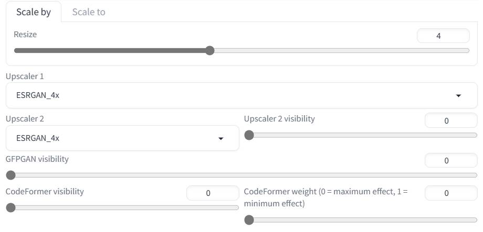Click the right end of CodeFormer weight track
The image size is (483, 232).
pyautogui.click(x=475, y=219)
